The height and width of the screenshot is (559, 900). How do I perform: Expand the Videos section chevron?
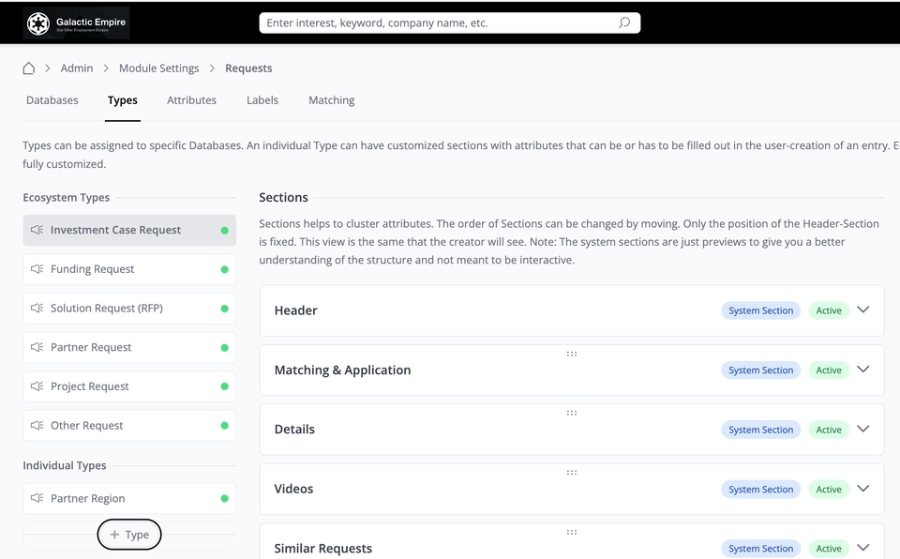(x=863, y=489)
